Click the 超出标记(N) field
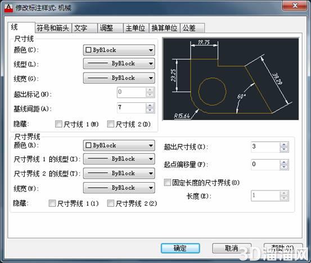Viewport: 311px width, 263px height. click(x=132, y=92)
